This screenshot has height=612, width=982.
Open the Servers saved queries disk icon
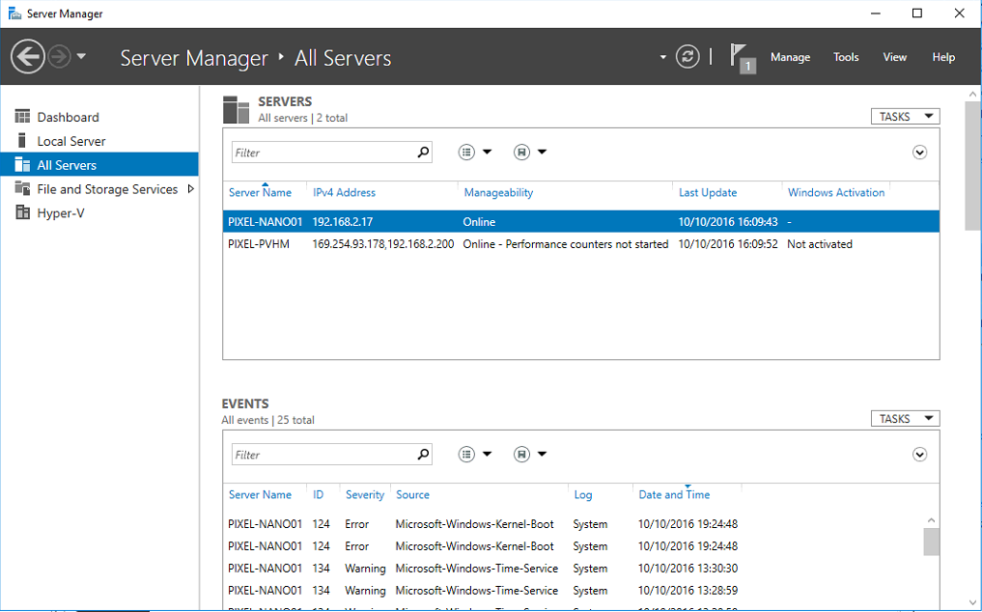(522, 153)
